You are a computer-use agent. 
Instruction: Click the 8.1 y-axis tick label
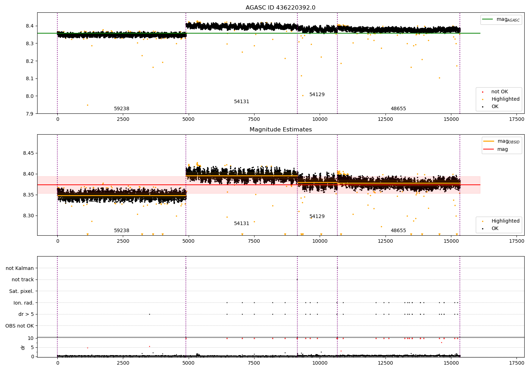click(30, 79)
